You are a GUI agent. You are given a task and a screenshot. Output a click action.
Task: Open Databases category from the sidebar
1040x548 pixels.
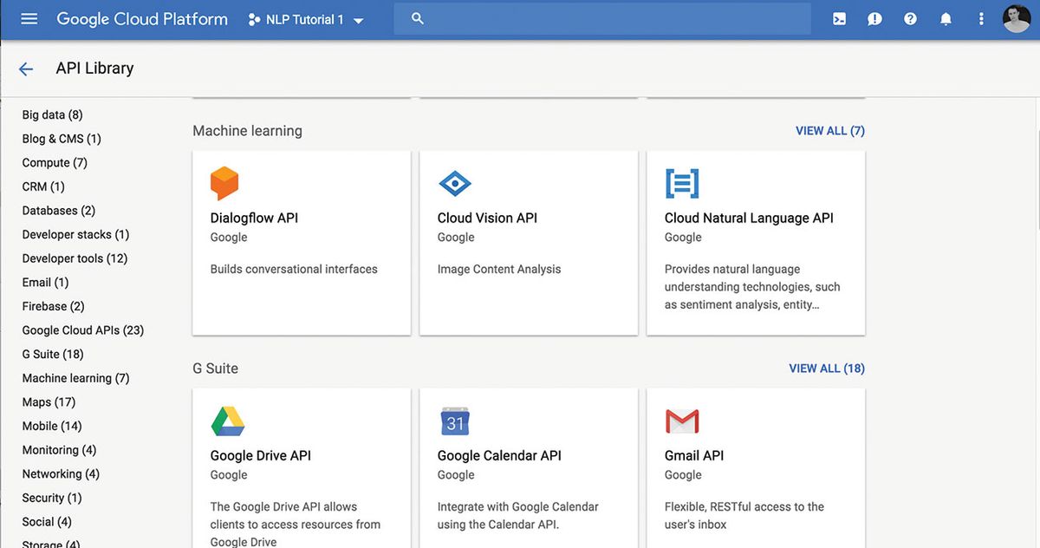pyautogui.click(x=58, y=210)
